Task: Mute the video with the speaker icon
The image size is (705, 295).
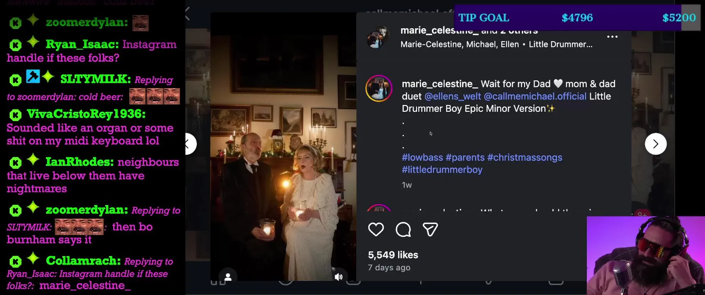Action: point(338,277)
